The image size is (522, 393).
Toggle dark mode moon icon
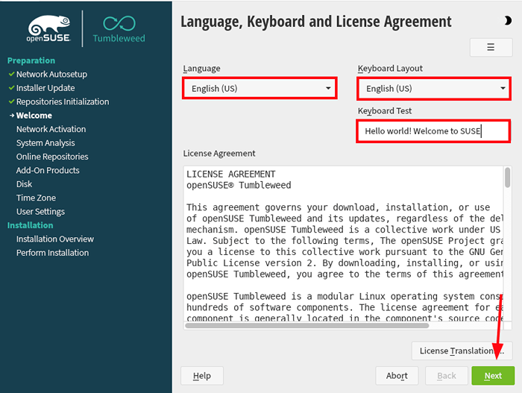[507, 21]
